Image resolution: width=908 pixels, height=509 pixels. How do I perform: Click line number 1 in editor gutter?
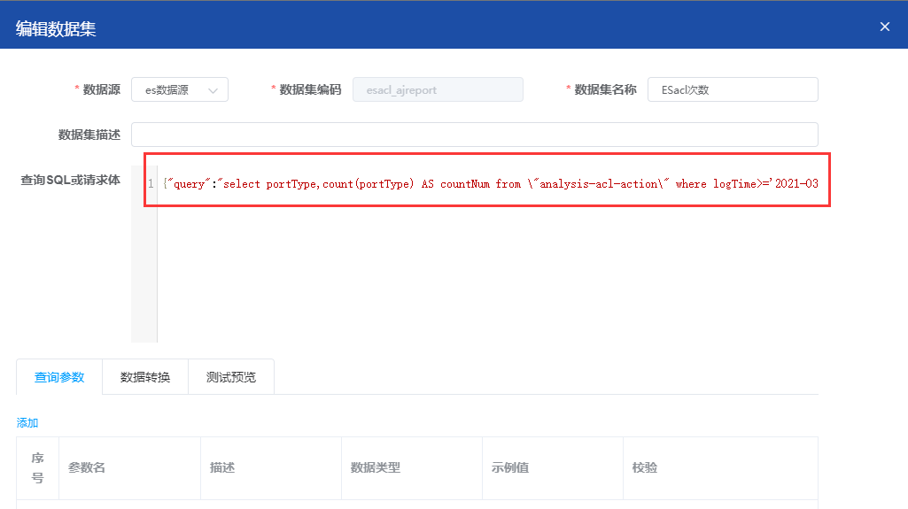(x=151, y=184)
